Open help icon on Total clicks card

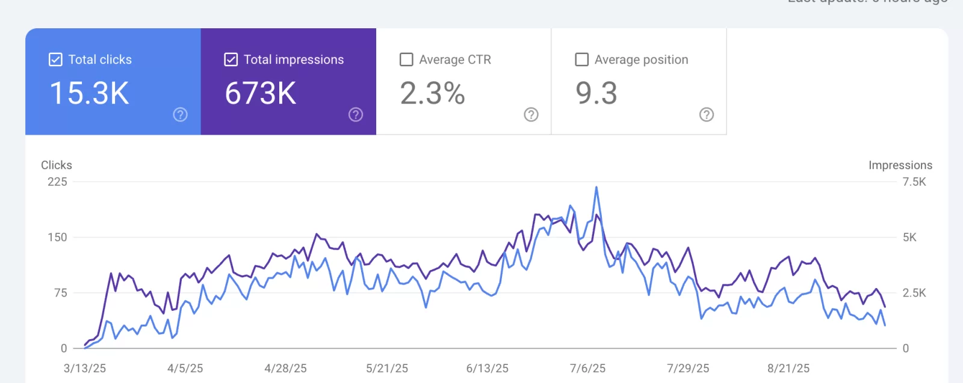(181, 114)
